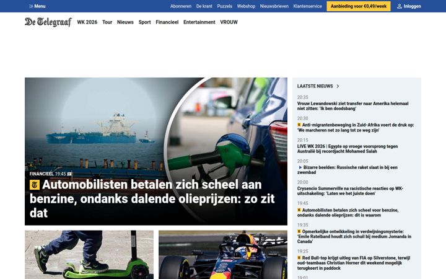The height and width of the screenshot is (279, 446).
Task: Click the 20:15 timestamp
Action: (303, 140)
